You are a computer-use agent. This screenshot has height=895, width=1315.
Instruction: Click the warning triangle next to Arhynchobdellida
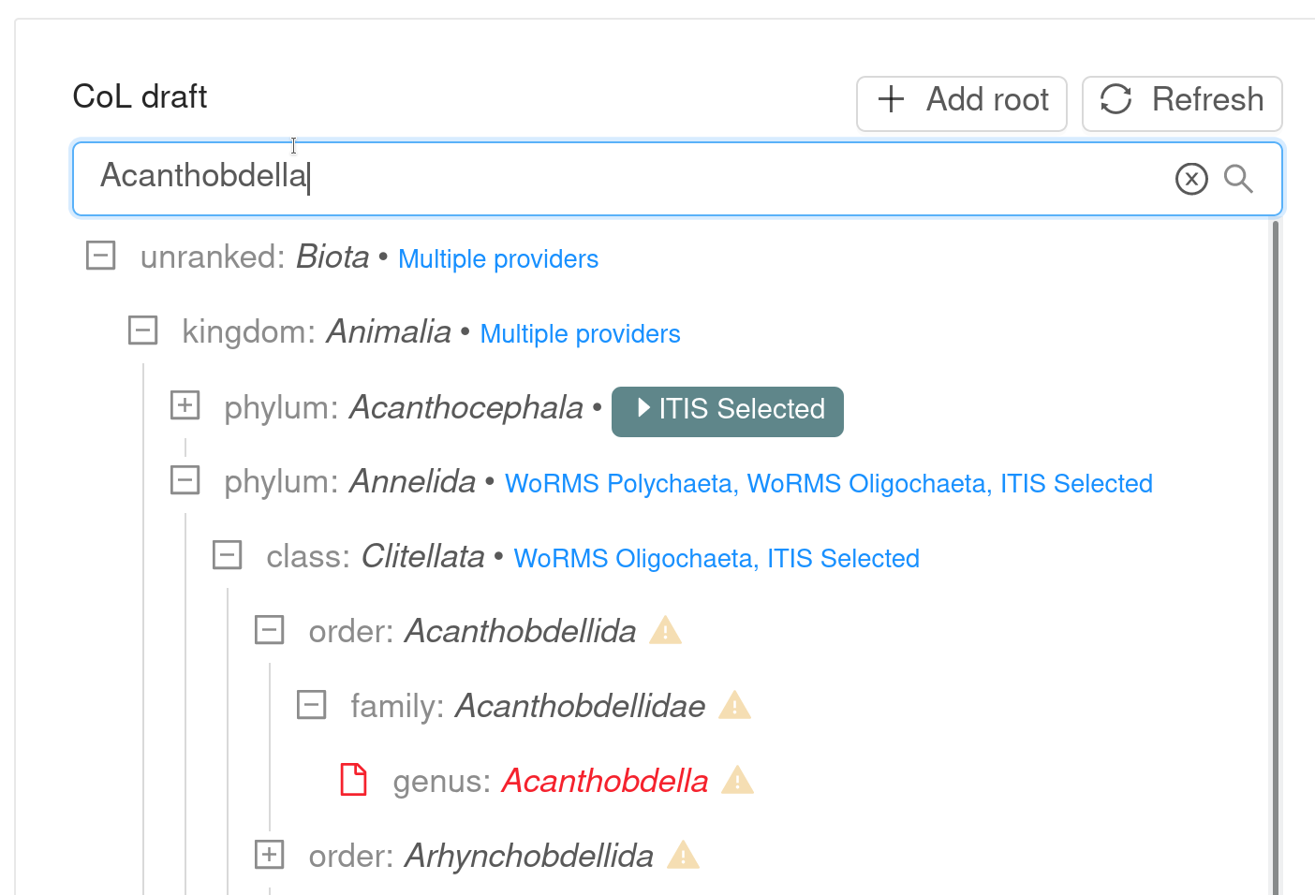(x=683, y=855)
